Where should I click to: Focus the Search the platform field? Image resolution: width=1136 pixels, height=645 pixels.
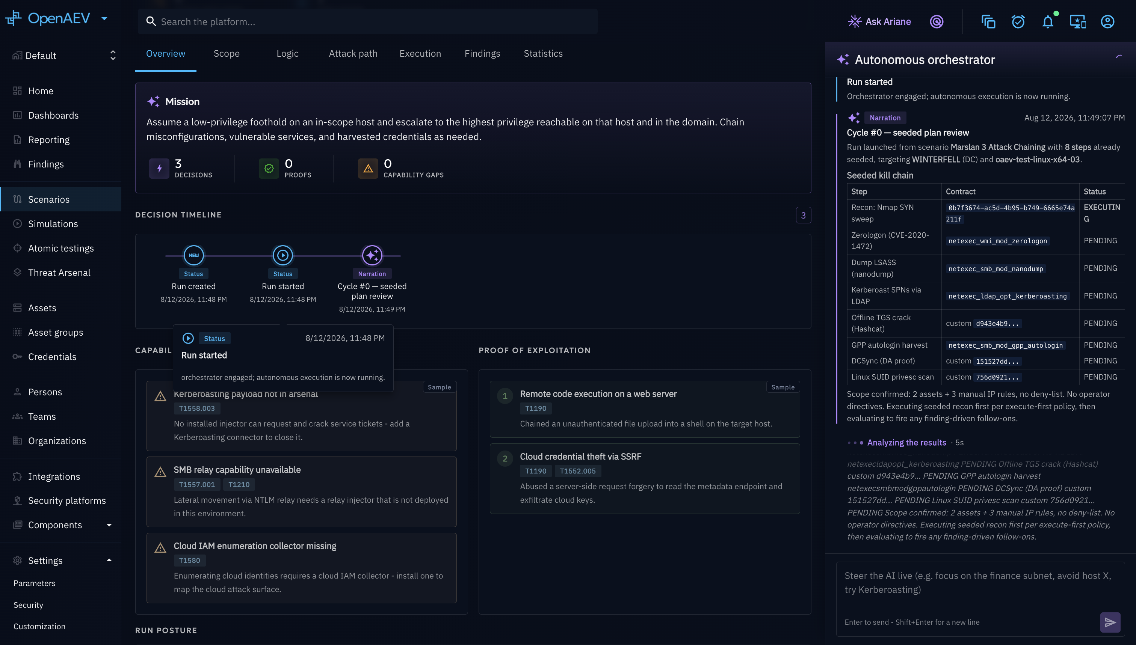pos(367,21)
